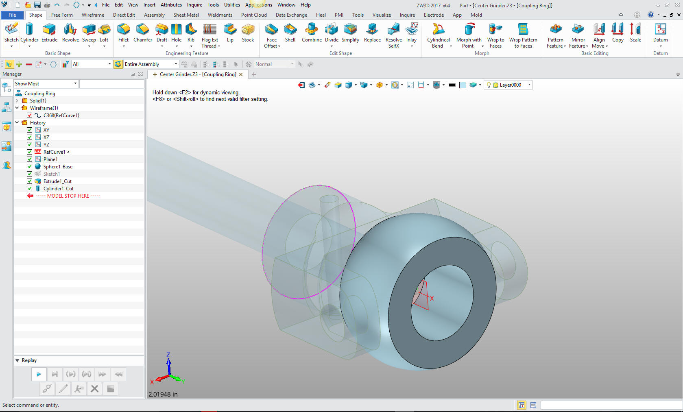Uncheck the C368(RefCurve1) checkbox
Image resolution: width=683 pixels, height=412 pixels.
click(x=29, y=116)
